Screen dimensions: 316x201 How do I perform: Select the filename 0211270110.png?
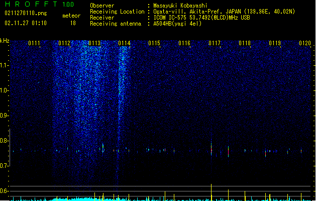pyautogui.click(x=26, y=13)
